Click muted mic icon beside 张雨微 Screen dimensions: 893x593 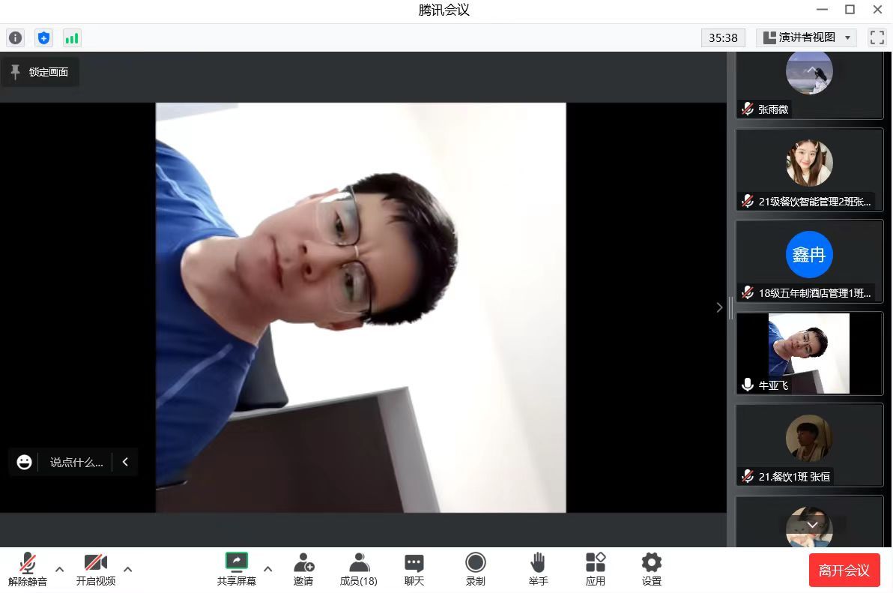748,109
